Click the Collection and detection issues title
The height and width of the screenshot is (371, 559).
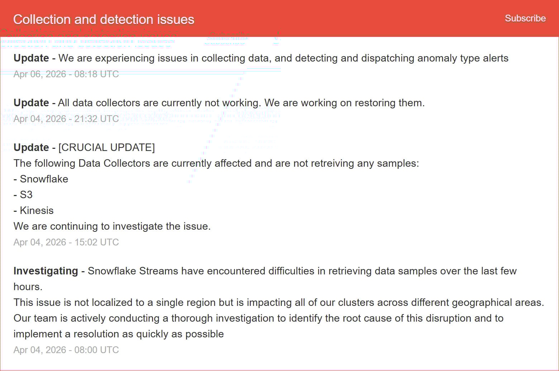(103, 20)
